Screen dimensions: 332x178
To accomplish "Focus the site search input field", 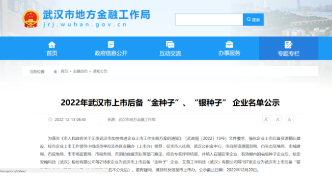I will [x=209, y=20].
